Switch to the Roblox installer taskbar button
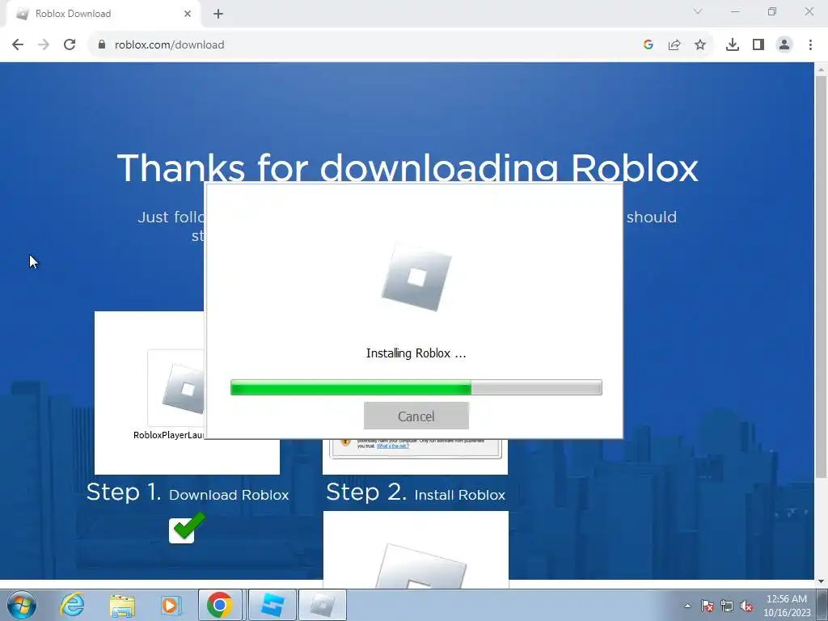Screen dimensions: 828x621 coord(323,605)
